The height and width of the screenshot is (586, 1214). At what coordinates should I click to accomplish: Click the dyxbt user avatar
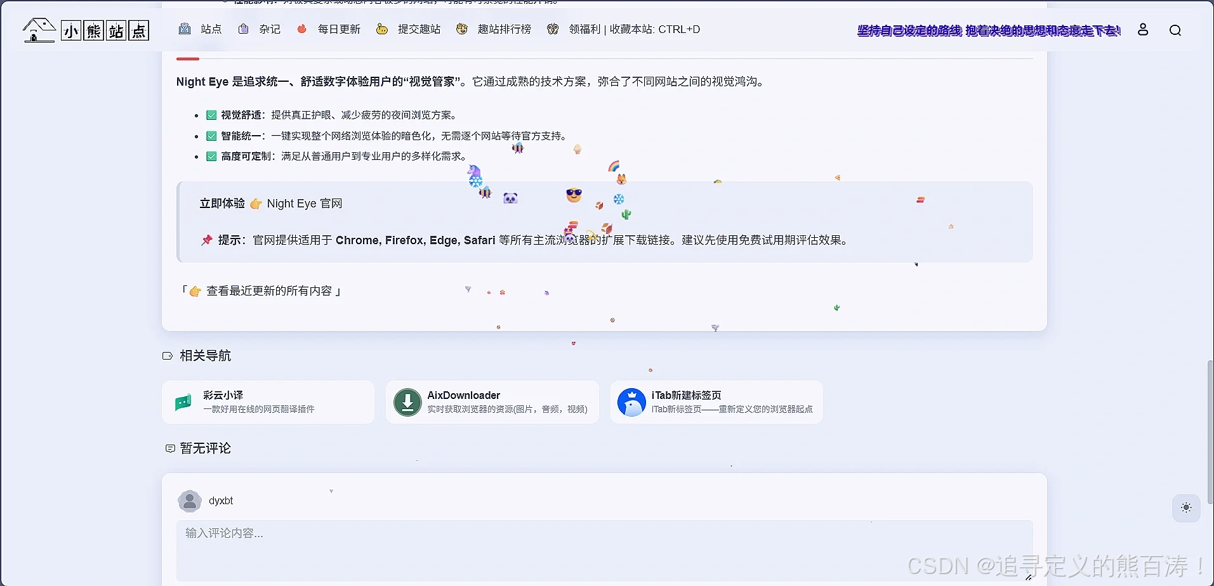(x=189, y=501)
